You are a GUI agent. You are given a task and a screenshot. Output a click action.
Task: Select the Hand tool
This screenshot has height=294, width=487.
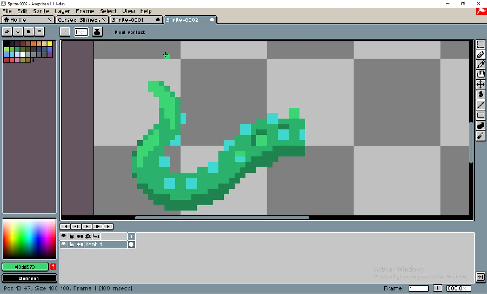coord(481,74)
